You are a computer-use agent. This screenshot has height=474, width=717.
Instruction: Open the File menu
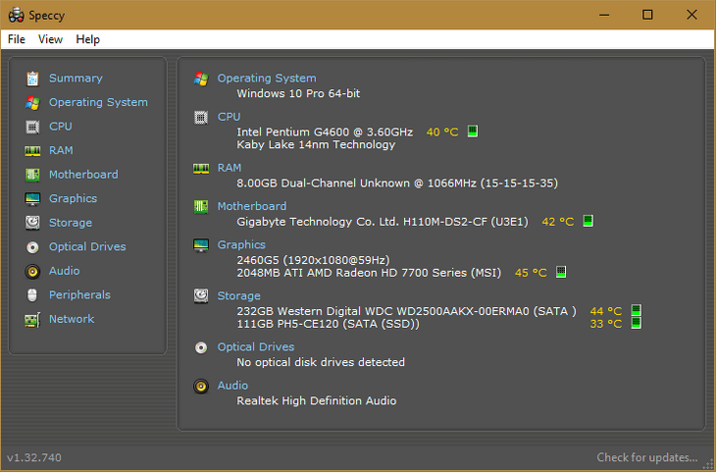tap(17, 39)
